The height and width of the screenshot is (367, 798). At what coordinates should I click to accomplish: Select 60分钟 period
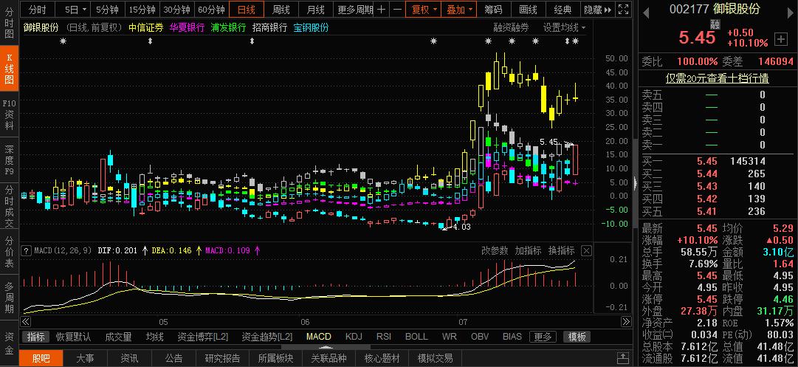click(211, 9)
